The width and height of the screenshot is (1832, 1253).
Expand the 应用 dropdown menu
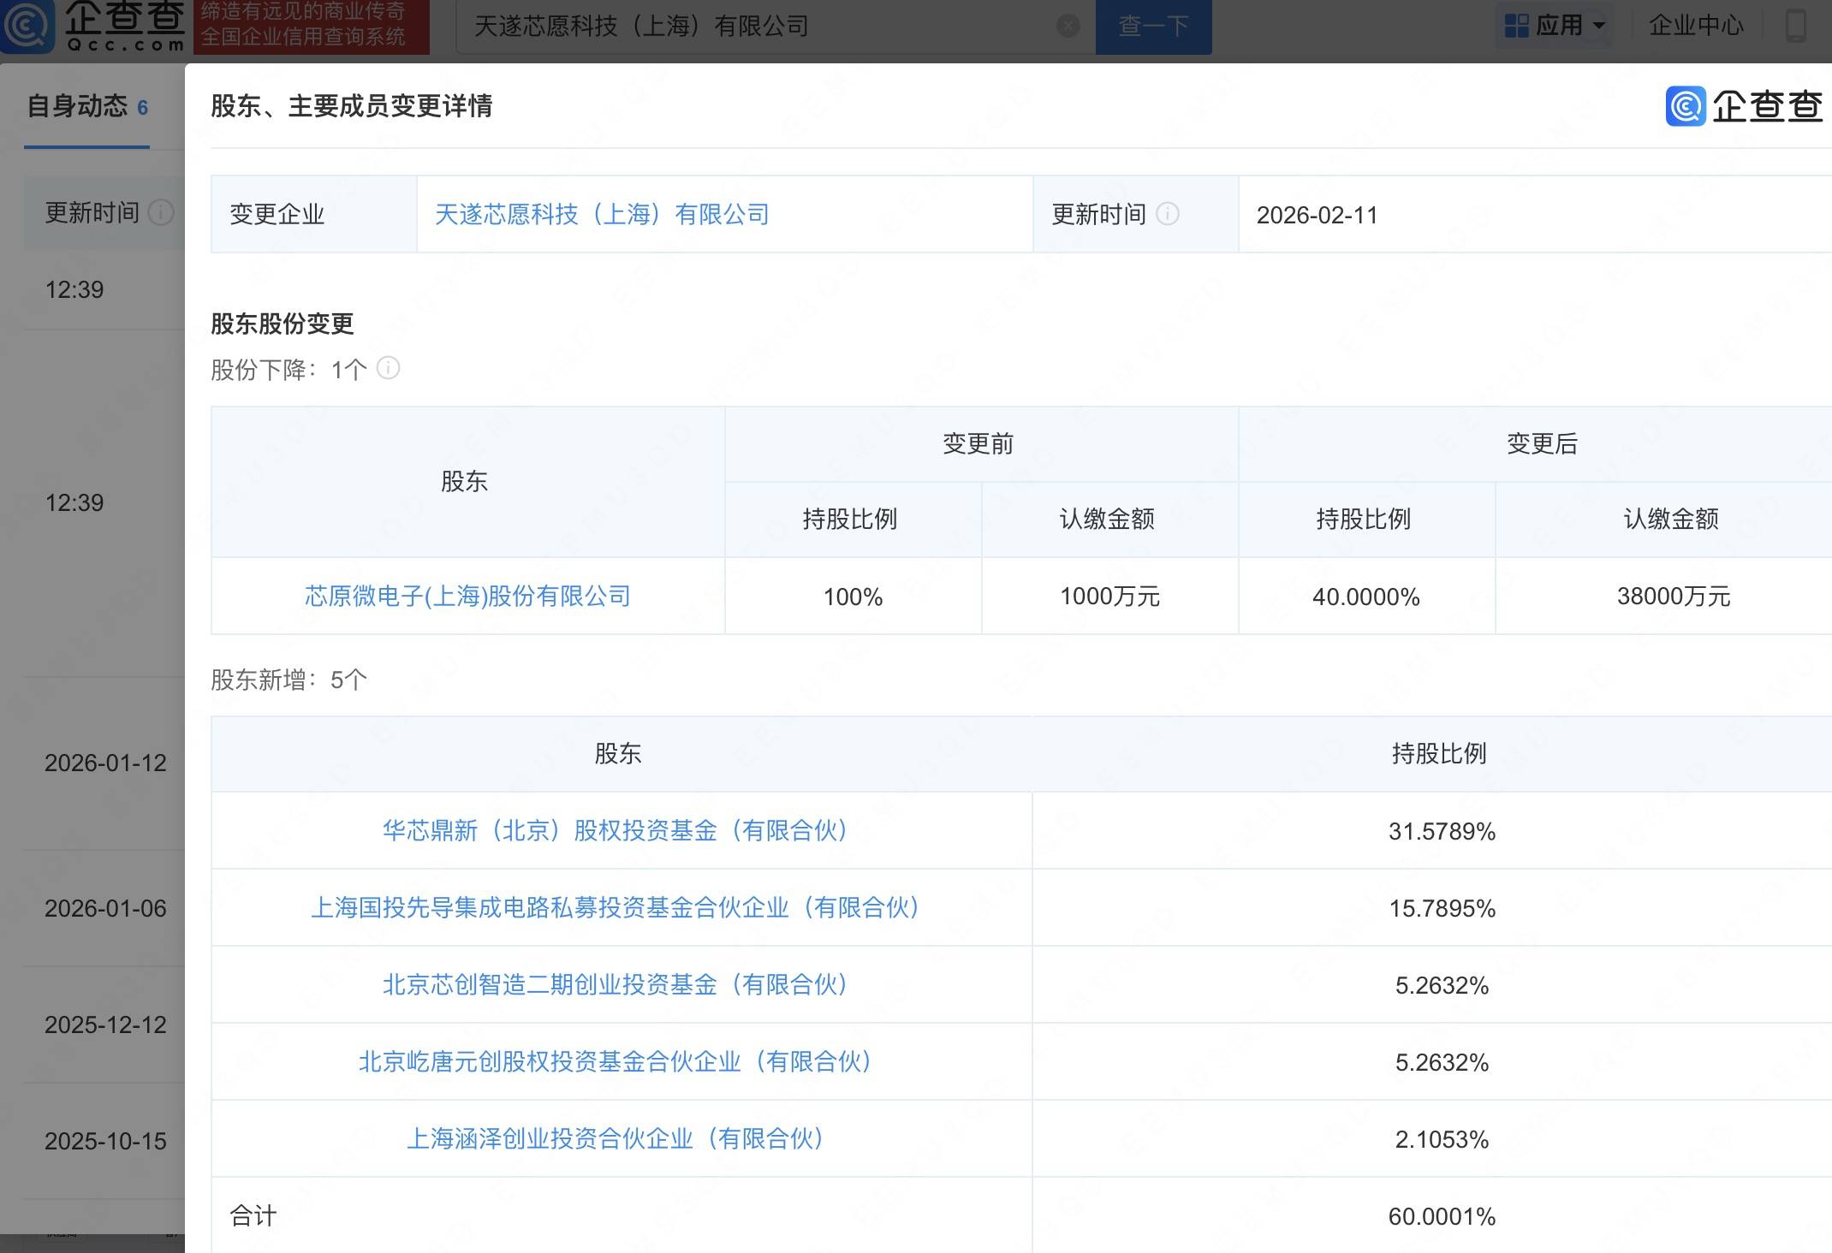(1597, 26)
